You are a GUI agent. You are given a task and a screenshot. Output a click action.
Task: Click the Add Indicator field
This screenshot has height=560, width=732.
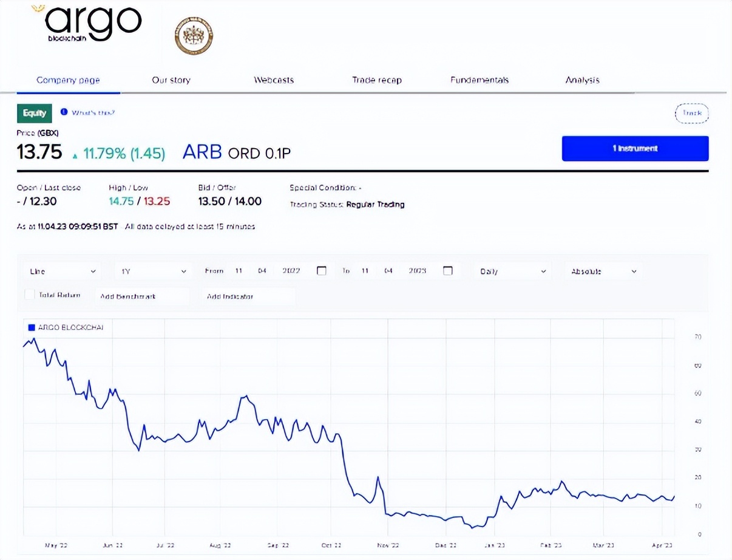tap(249, 296)
